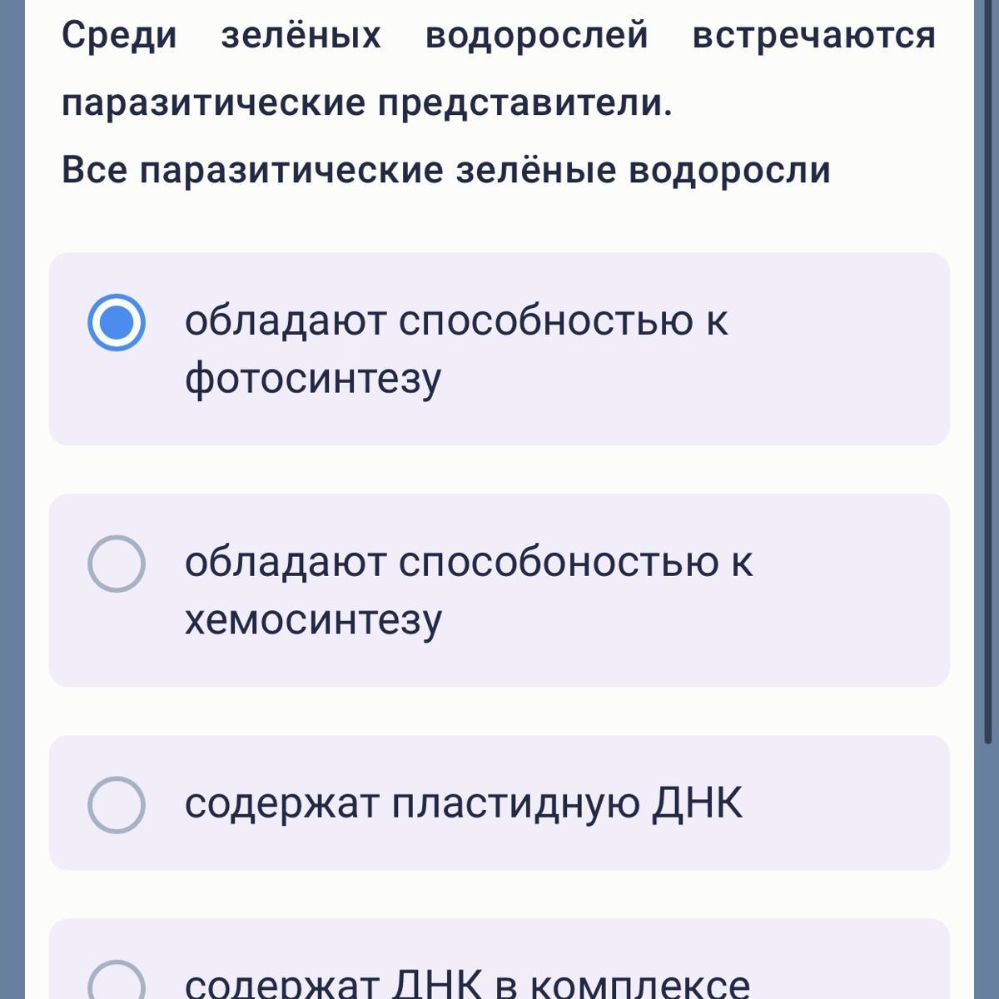999x999 pixels.
Task: Click the prompt Все паразитические зелёные водоросли
Action: coord(446,171)
